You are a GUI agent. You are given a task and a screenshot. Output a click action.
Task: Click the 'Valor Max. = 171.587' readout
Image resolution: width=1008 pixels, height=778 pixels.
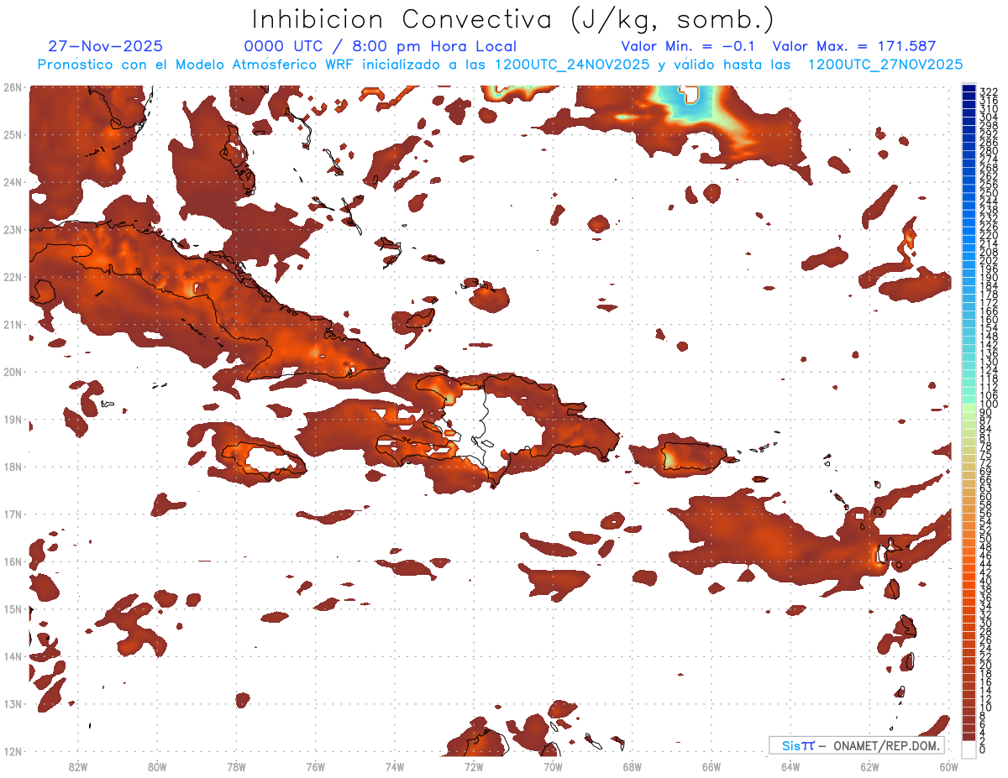pos(853,46)
